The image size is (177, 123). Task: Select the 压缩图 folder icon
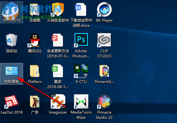point(34,10)
